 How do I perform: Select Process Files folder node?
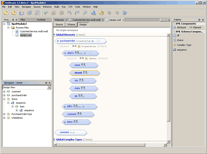click(22, 28)
